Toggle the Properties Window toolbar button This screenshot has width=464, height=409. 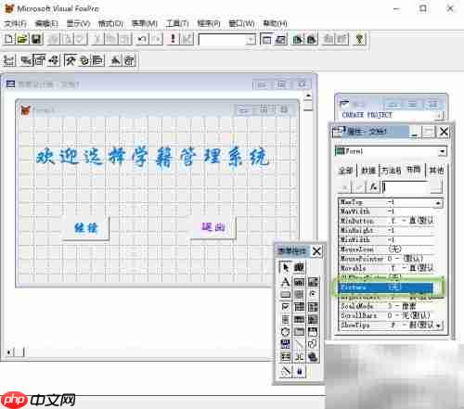(x=40, y=60)
